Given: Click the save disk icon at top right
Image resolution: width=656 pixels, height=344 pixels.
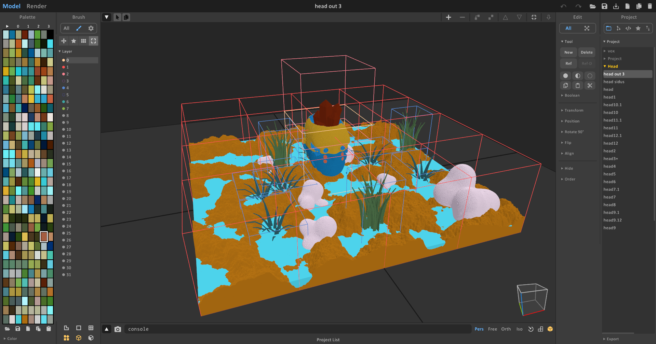Looking at the screenshot, I should click(604, 6).
